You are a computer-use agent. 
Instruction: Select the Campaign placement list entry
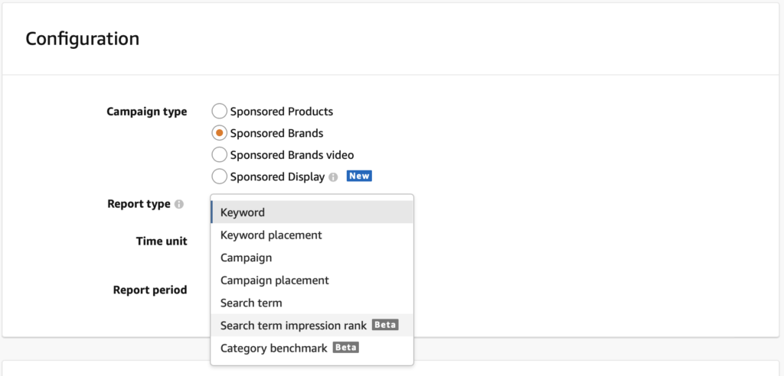274,280
